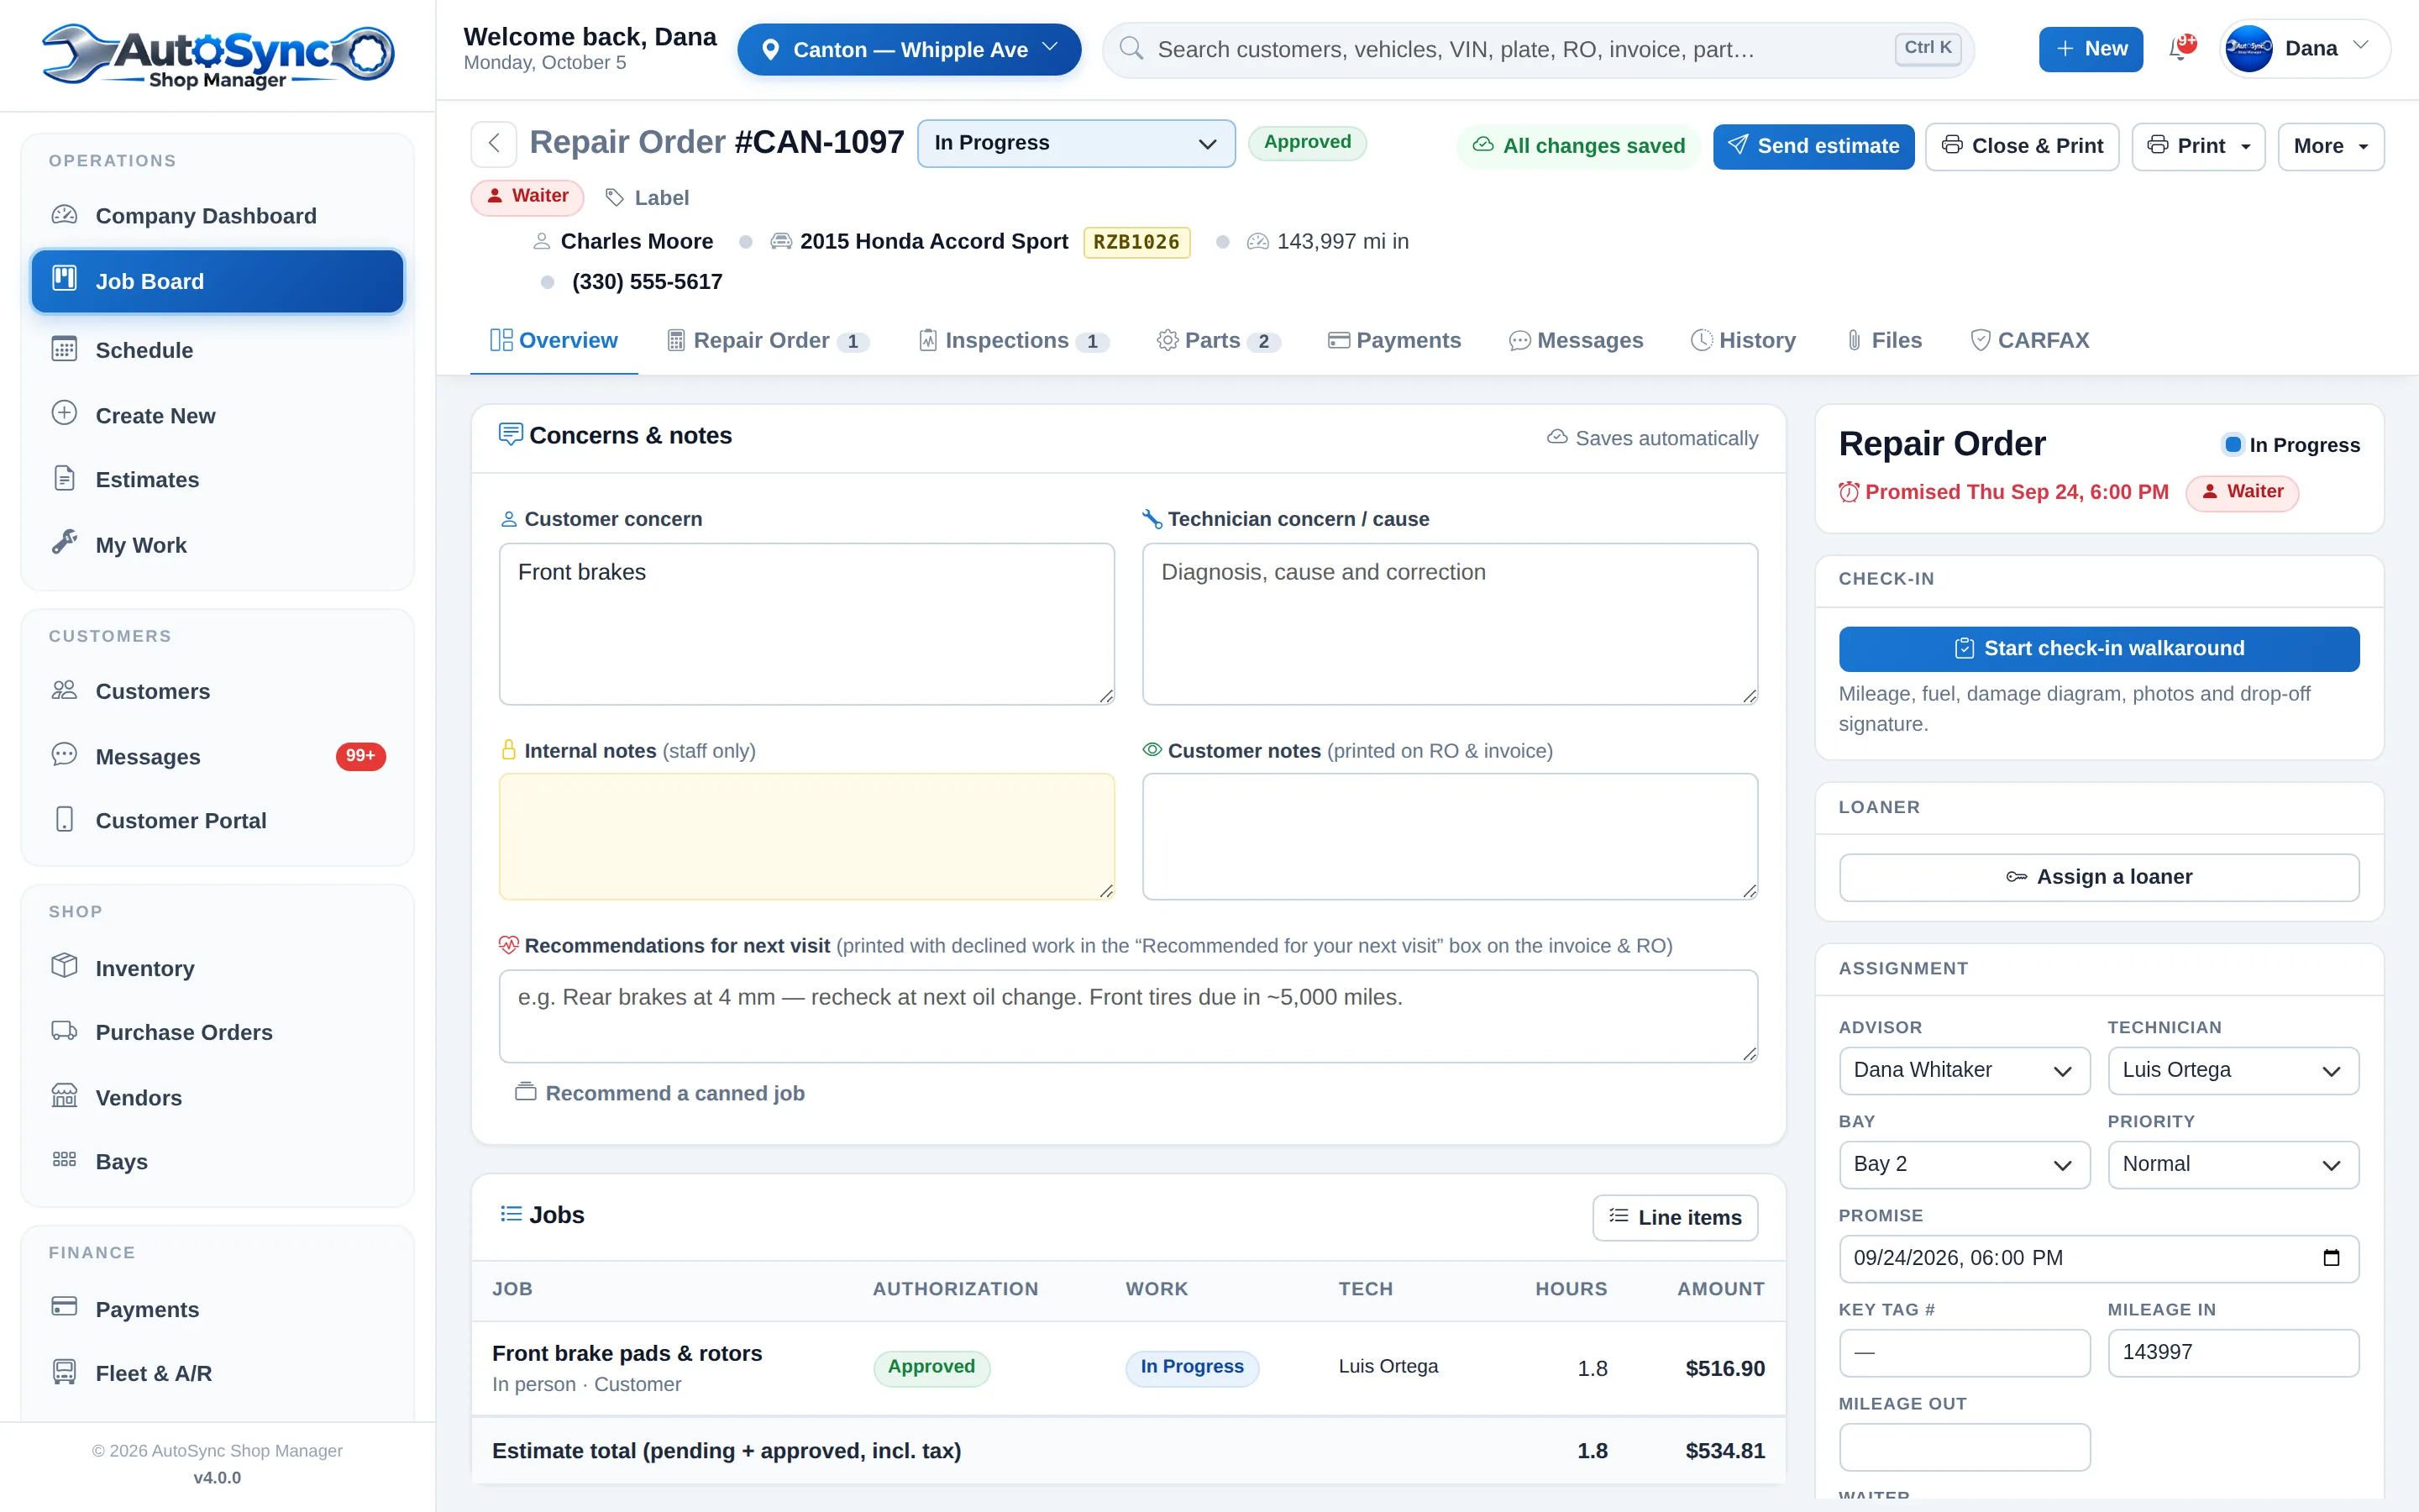Open Fleet & A/R in sidebar
This screenshot has height=1512, width=2419.
click(217, 1373)
